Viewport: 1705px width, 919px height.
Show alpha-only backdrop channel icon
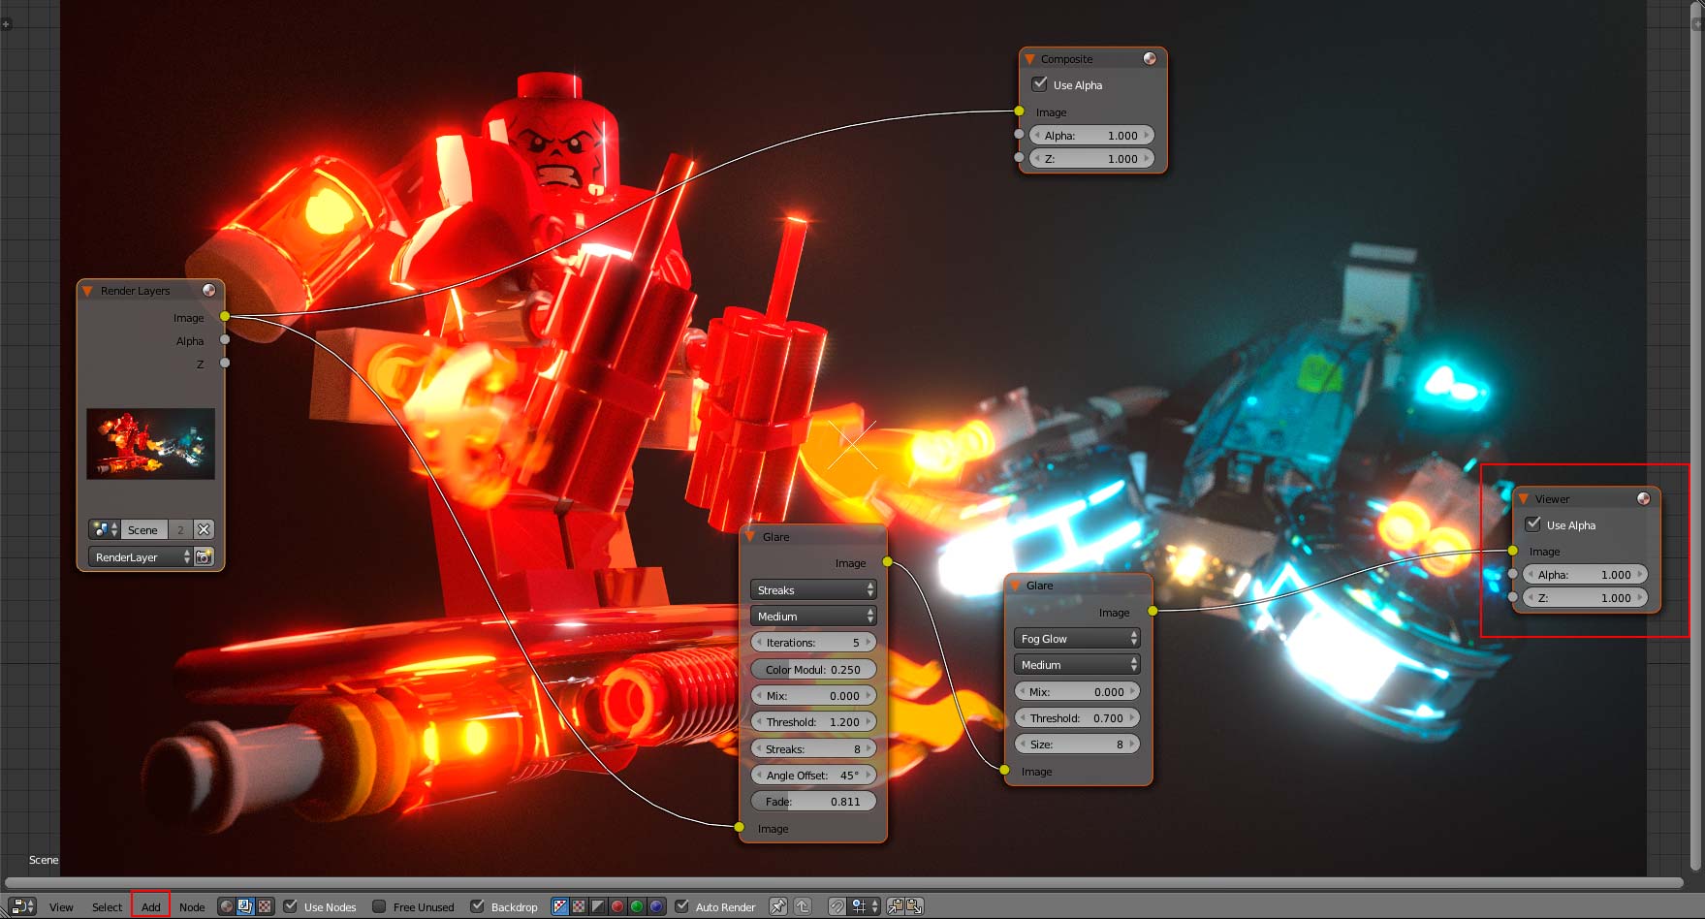598,906
